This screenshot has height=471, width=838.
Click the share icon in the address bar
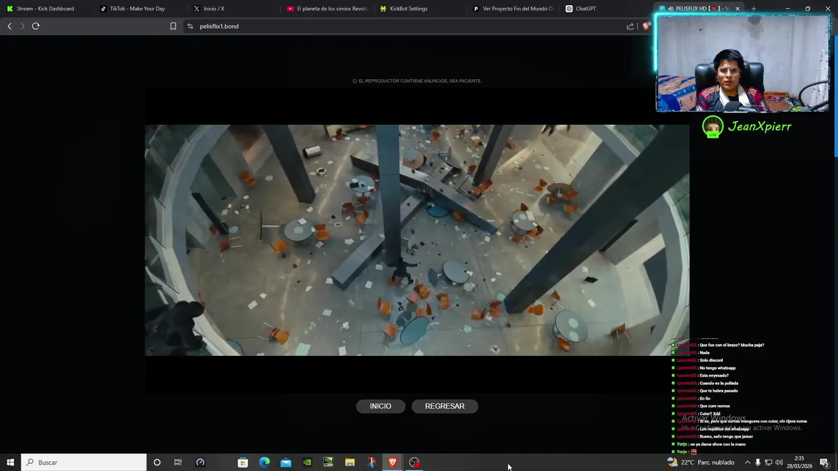(630, 26)
